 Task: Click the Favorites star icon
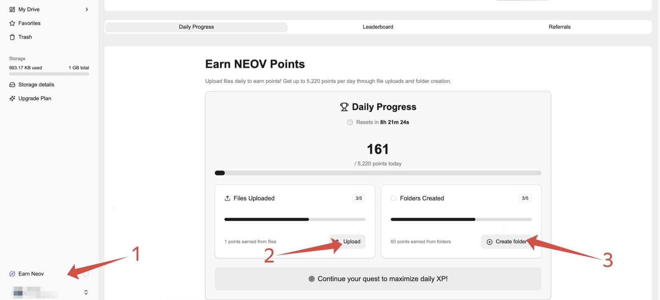[x=12, y=23]
